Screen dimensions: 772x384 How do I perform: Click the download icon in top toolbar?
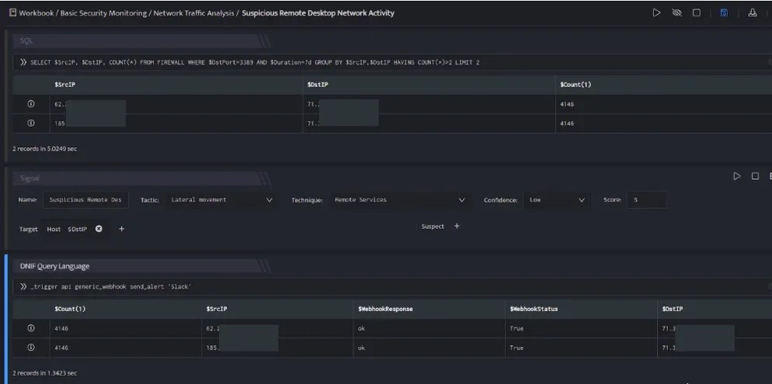tap(753, 12)
